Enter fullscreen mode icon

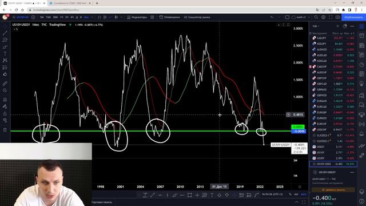click(x=331, y=17)
